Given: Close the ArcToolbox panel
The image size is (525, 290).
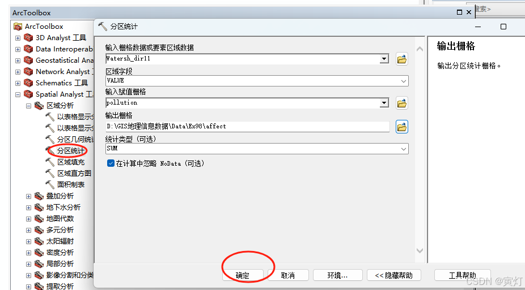Looking at the screenshot, I should click(x=469, y=12).
